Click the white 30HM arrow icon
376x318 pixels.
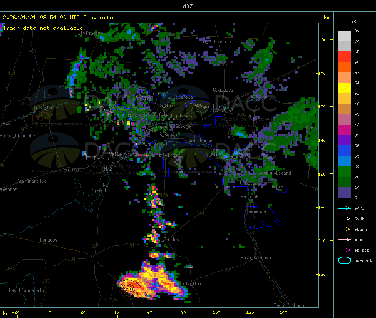tap(344, 219)
